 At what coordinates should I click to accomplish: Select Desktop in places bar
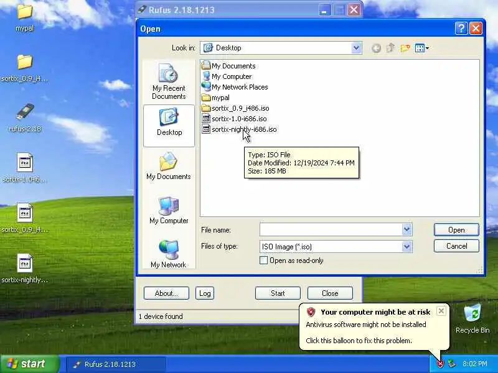(169, 126)
